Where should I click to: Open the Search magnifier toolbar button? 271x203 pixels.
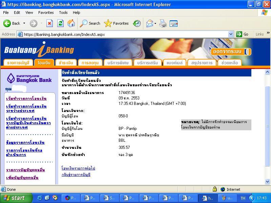click(x=90, y=23)
